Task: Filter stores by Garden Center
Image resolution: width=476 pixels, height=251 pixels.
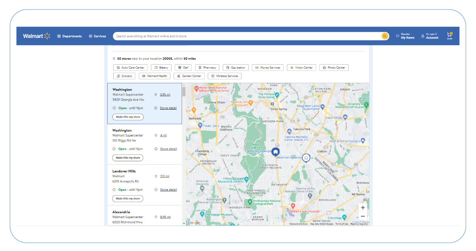Action: pos(189,76)
